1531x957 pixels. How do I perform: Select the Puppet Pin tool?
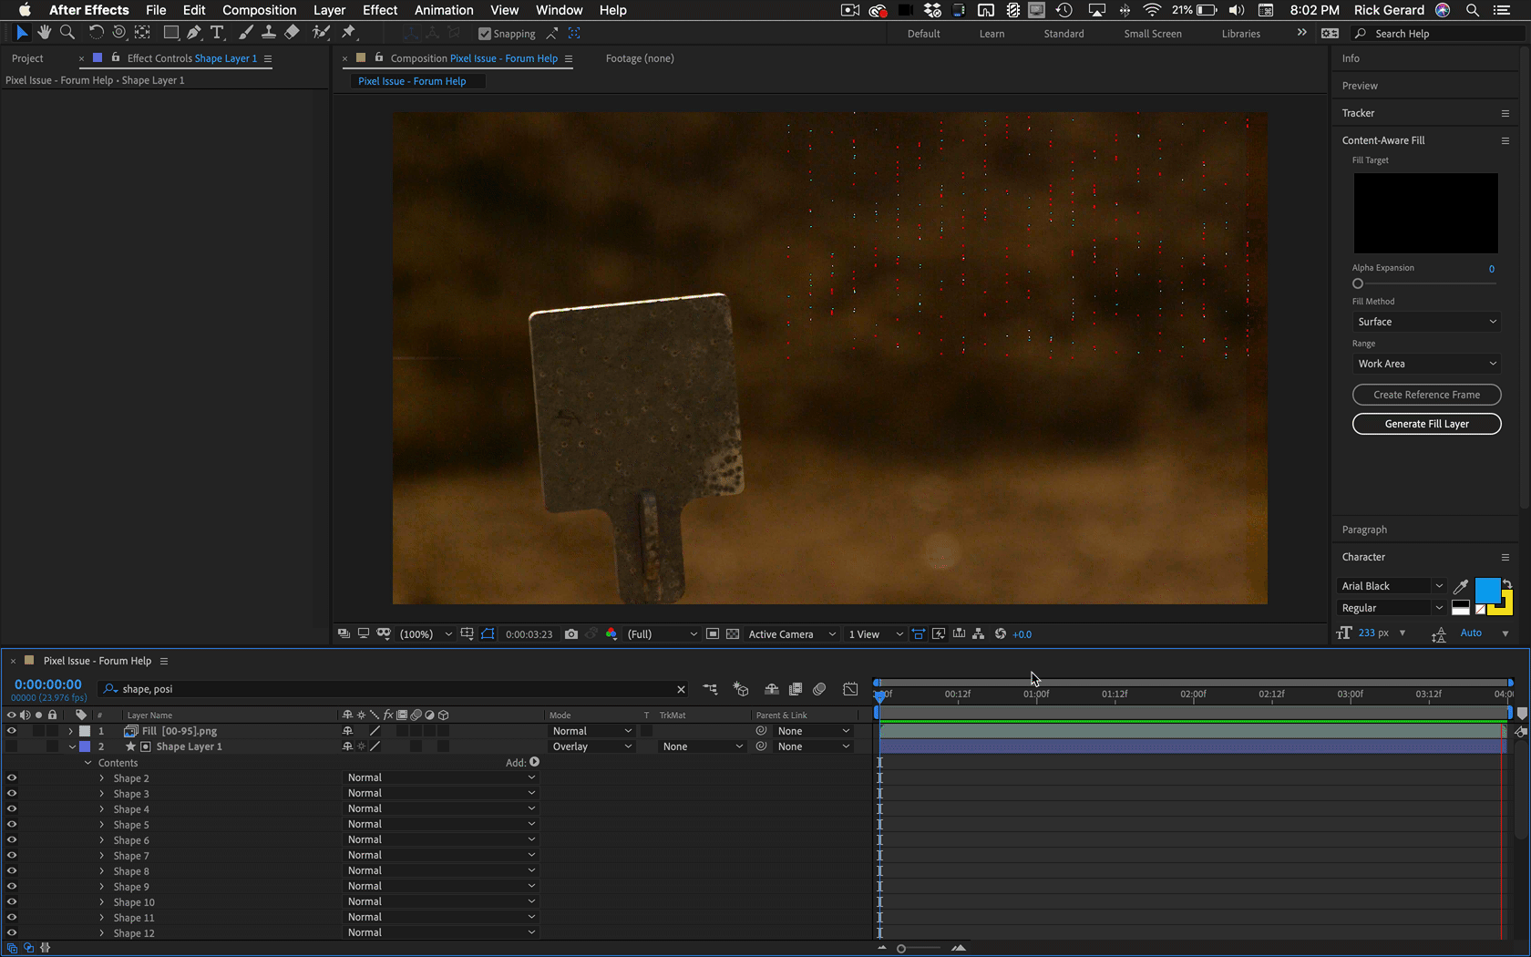point(348,33)
